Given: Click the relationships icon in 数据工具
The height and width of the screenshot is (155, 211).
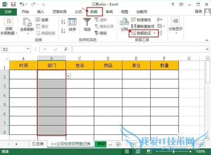Looking at the screenshot, I should coord(160,33).
